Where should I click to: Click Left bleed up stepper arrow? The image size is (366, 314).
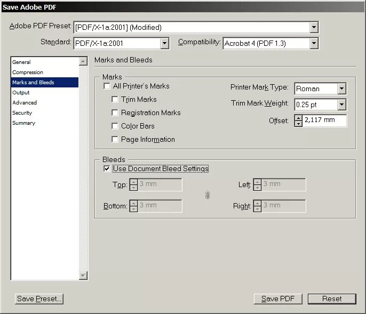(x=257, y=182)
